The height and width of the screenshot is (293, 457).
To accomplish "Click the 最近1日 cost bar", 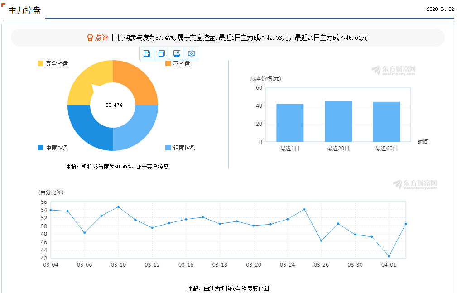I will (x=290, y=123).
